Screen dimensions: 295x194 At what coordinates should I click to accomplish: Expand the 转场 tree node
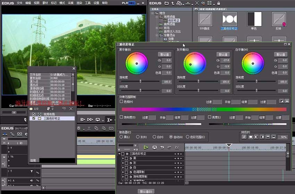(157, 28)
